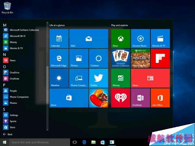Open the Weather tile
The height and width of the screenshot is (146, 195).
tap(59, 78)
